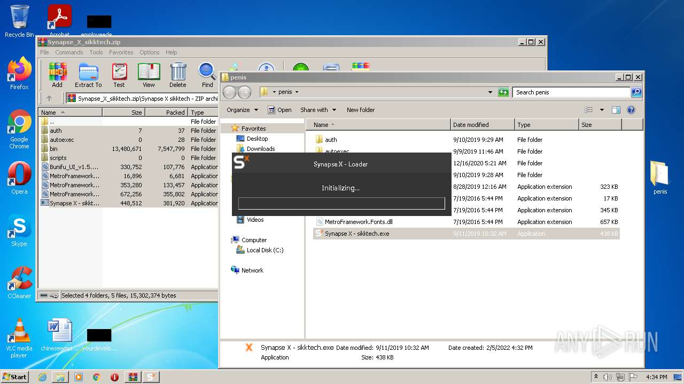Select Videos in navigation pane
Viewport: 684px width, 384px height.
point(255,220)
